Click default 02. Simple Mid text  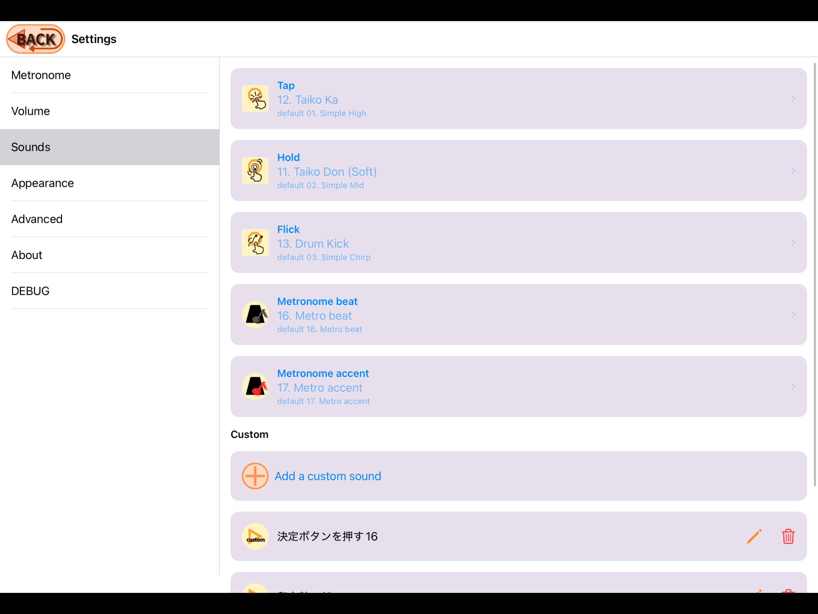pos(321,185)
